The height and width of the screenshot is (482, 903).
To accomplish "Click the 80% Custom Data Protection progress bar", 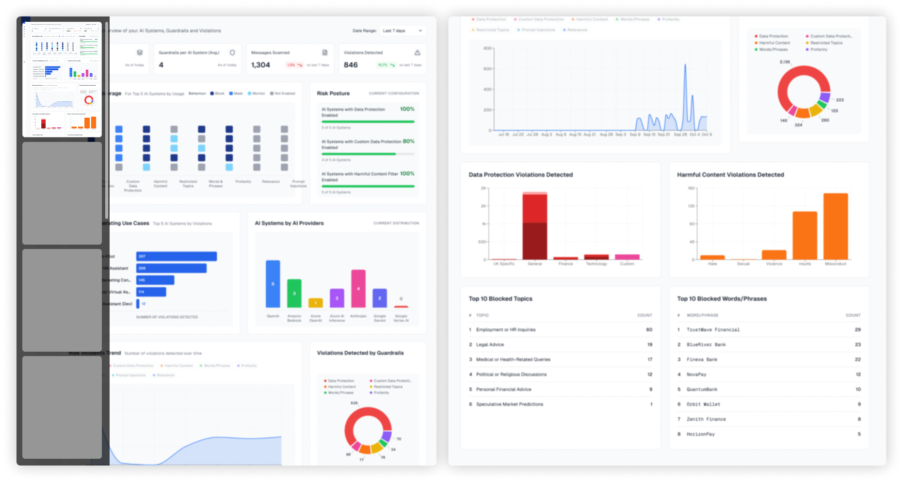I will 368,154.
